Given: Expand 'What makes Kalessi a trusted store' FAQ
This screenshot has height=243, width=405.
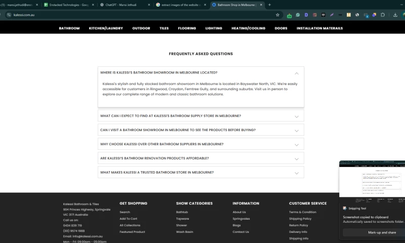Looking at the screenshot, I should tap(297, 173).
